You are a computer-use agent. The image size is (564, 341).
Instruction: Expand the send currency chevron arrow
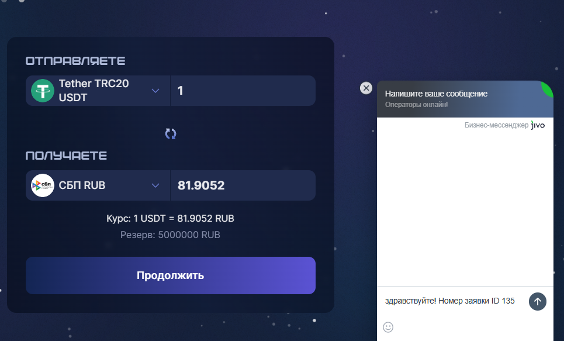(x=155, y=91)
